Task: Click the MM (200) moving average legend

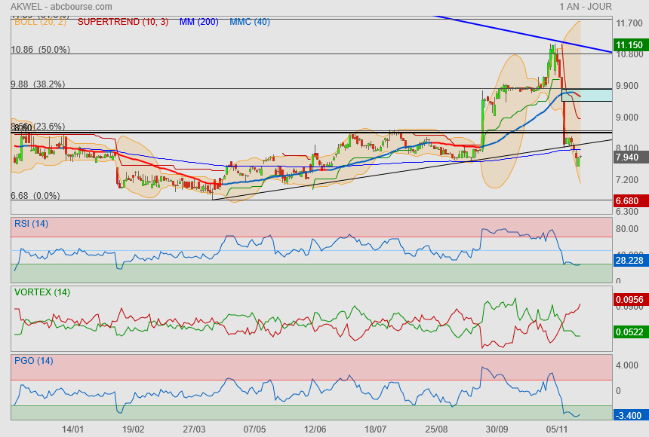Action: tap(198, 22)
